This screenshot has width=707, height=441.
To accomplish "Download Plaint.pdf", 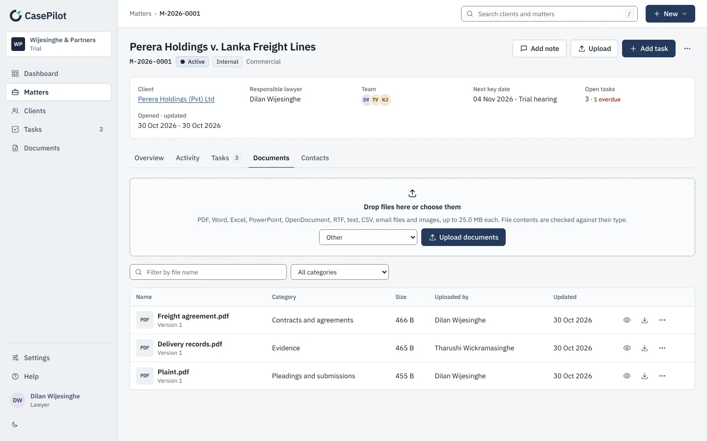I will coord(645,376).
